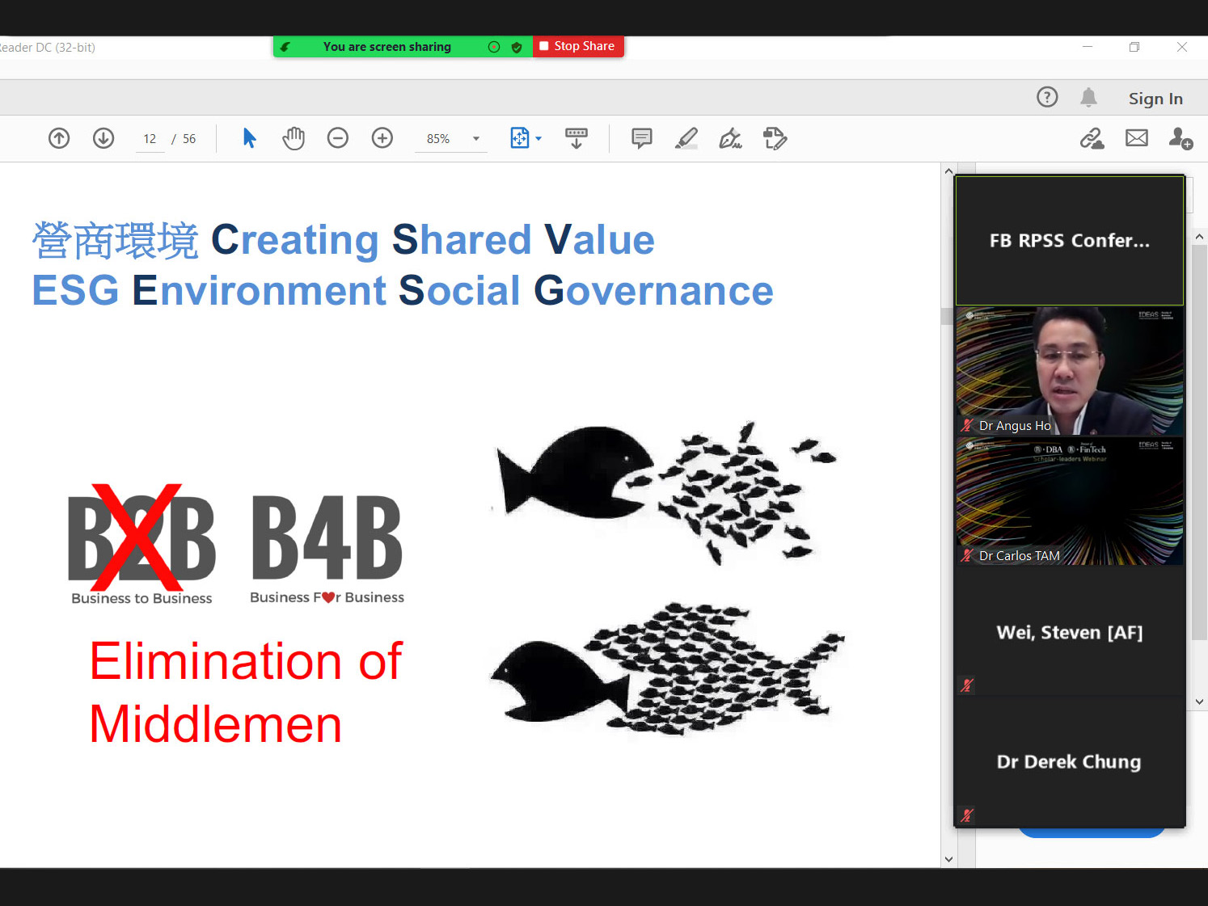
Task: Open the Add Comment tool
Action: coord(641,138)
